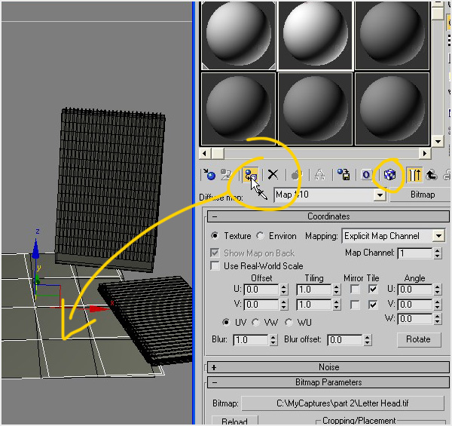Click Reset Map (X) icon

(273, 175)
